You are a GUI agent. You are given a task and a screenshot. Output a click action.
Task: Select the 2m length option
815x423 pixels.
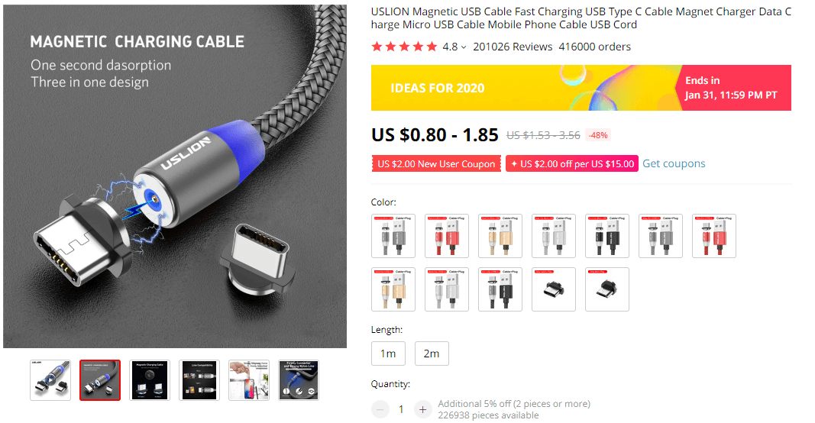point(432,354)
